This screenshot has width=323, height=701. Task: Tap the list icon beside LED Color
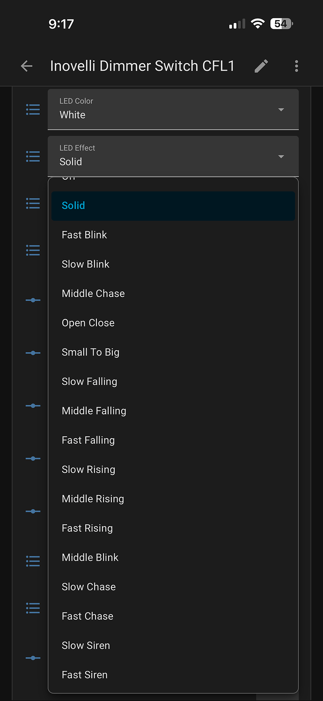(x=33, y=109)
